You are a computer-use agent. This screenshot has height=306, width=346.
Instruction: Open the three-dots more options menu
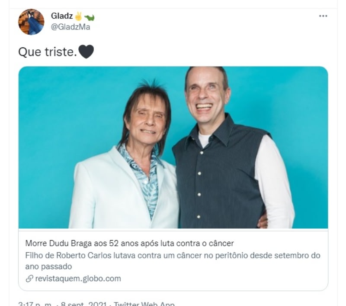323,16
